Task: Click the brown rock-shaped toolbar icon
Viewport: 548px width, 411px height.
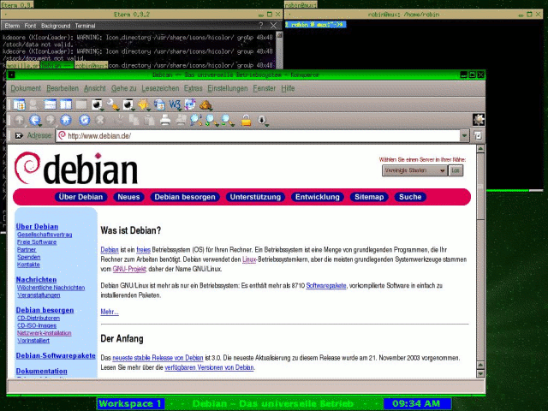Action: [205, 104]
